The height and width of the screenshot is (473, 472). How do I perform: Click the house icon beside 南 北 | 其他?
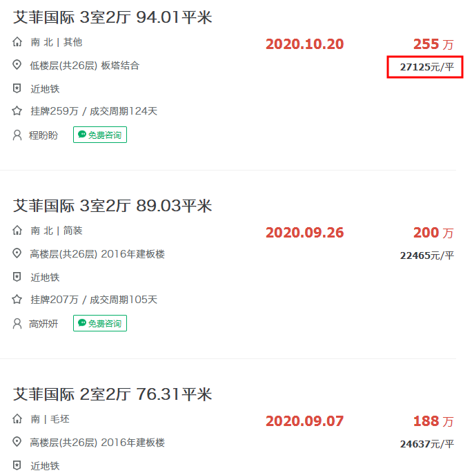[x=18, y=42]
